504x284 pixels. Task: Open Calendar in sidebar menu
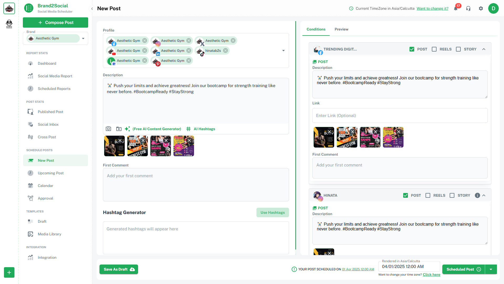(x=45, y=186)
